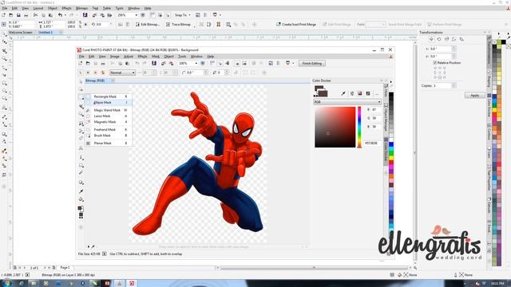Open the CorelDRAW zoom level dropdown
511x287 pixels.
(x=136, y=15)
